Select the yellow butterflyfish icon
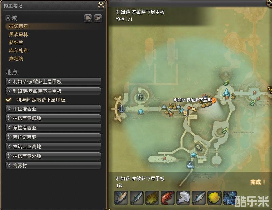 click(x=214, y=198)
